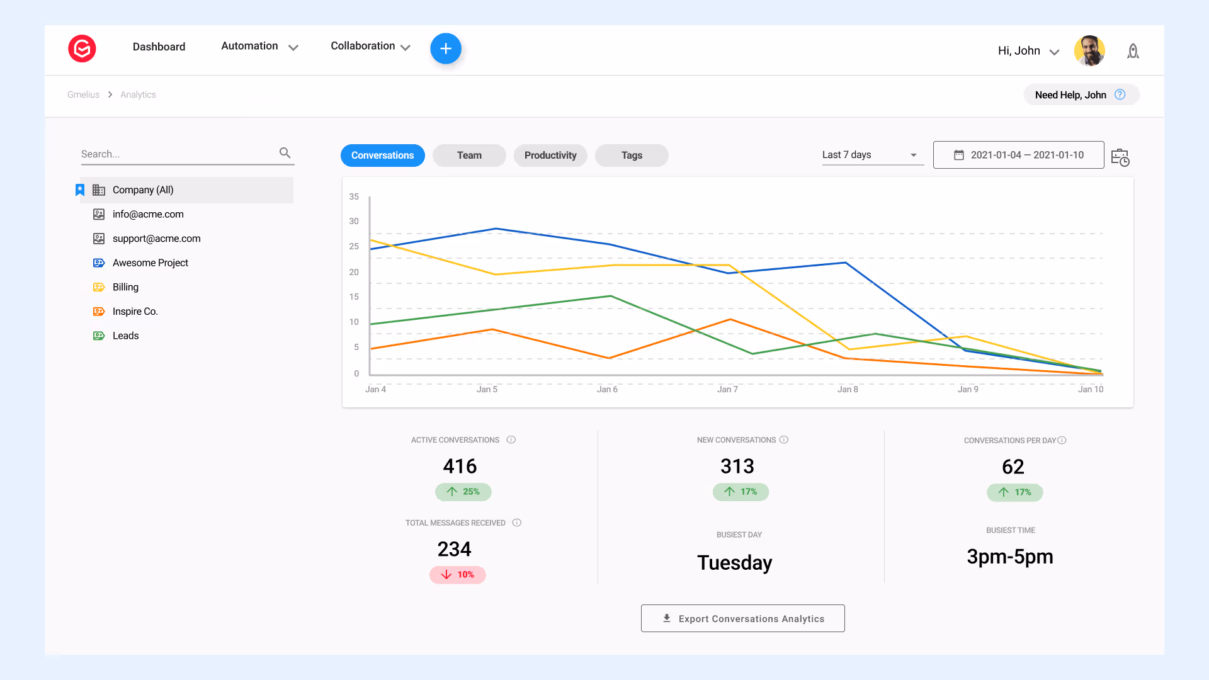Click info icon beside Conversations Per Day
The image size is (1209, 680).
click(x=1062, y=441)
